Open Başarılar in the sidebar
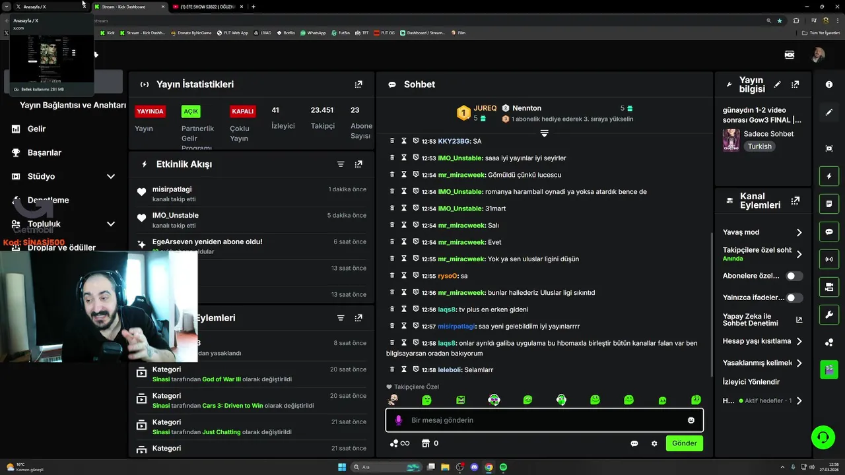This screenshot has height=475, width=845. [x=44, y=153]
